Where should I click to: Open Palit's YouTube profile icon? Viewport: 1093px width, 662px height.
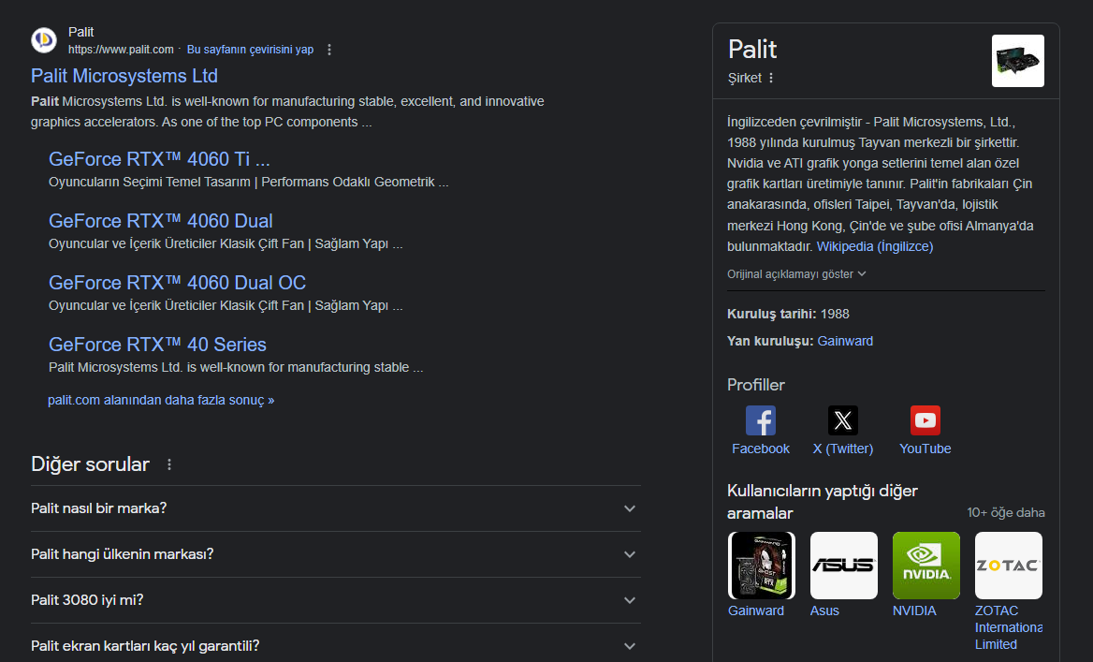point(925,420)
